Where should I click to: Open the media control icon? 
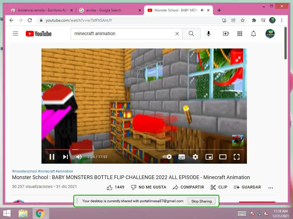263,20
